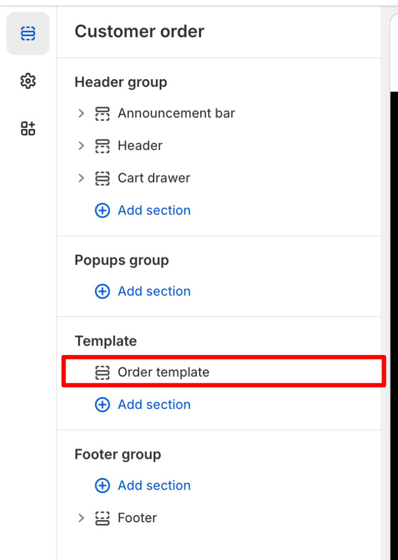Open the App embeds icon

point(28,128)
